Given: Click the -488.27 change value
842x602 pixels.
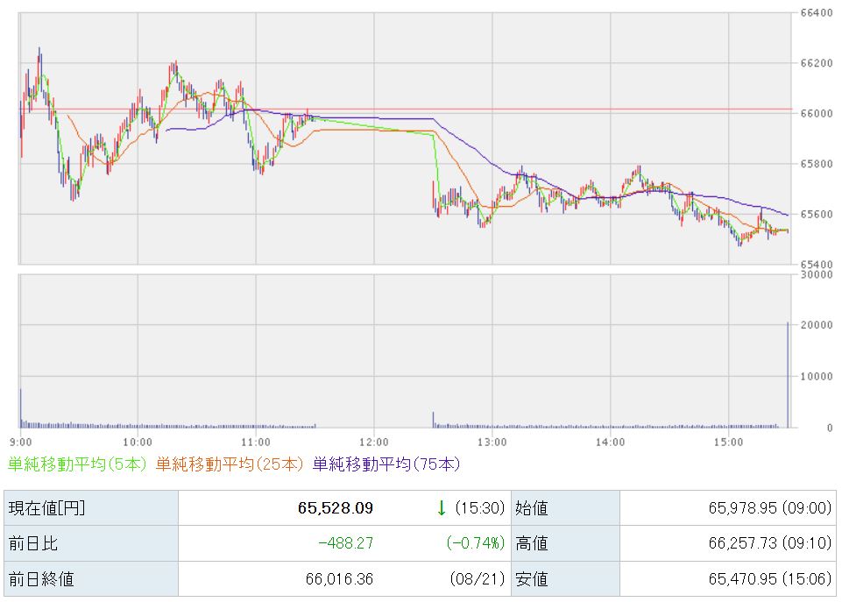Looking at the screenshot, I should click(346, 543).
